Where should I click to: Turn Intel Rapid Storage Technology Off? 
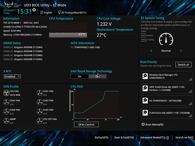tap(97, 77)
